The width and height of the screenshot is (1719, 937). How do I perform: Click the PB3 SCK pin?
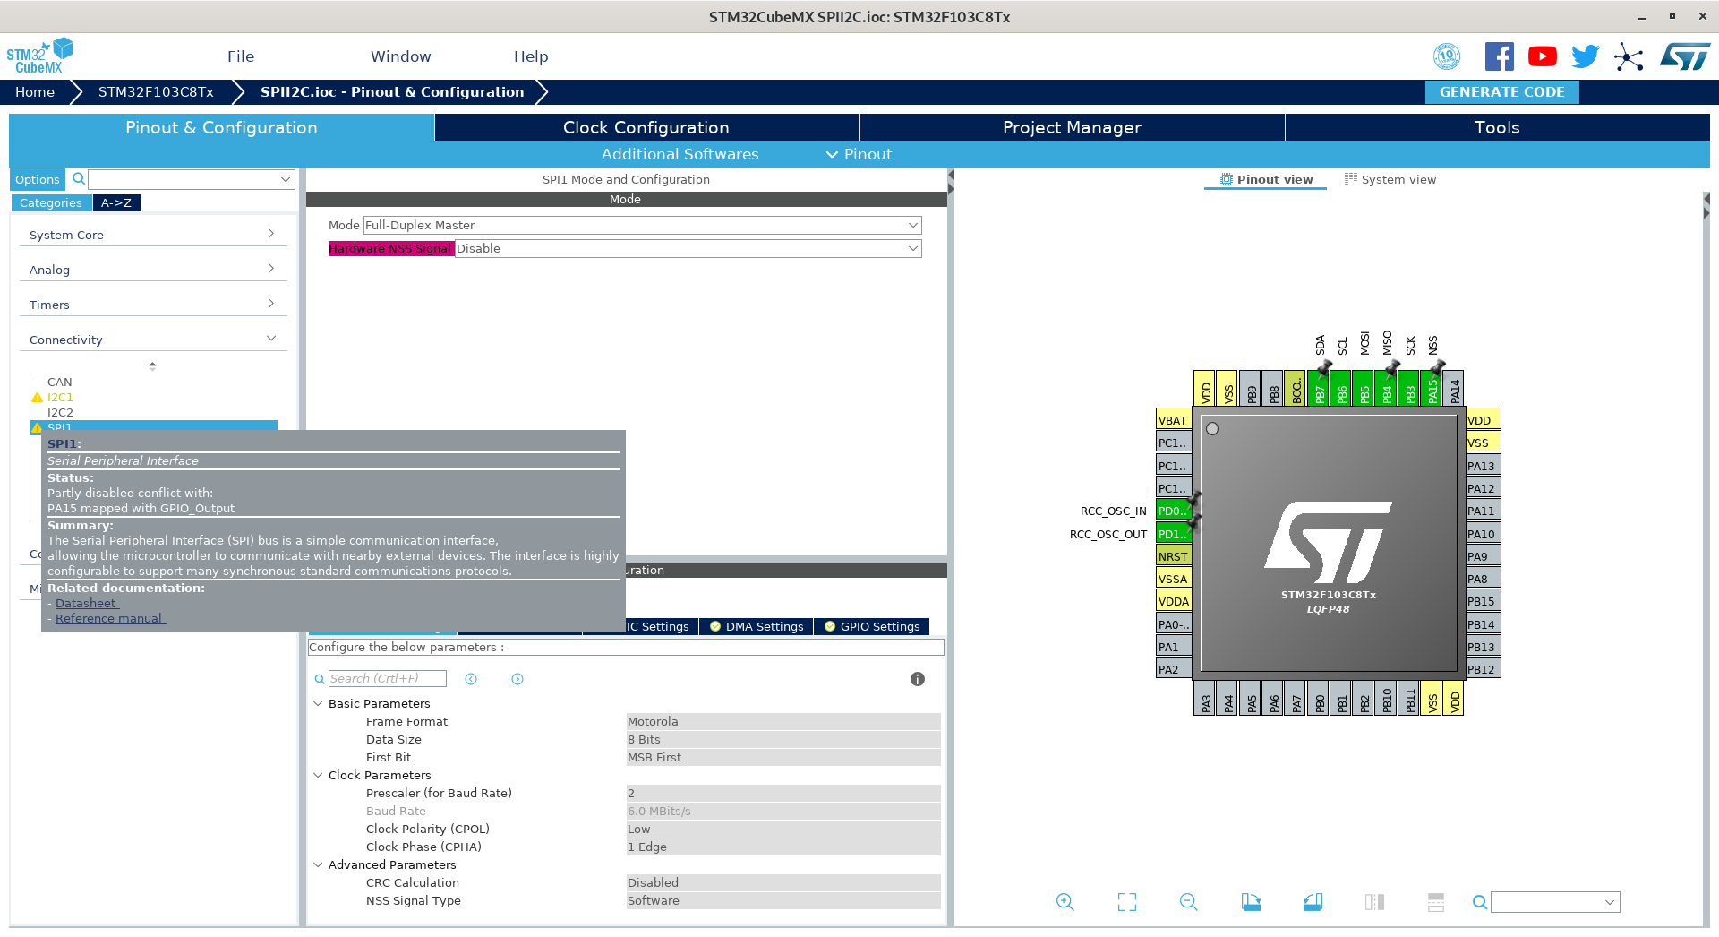tap(1409, 388)
